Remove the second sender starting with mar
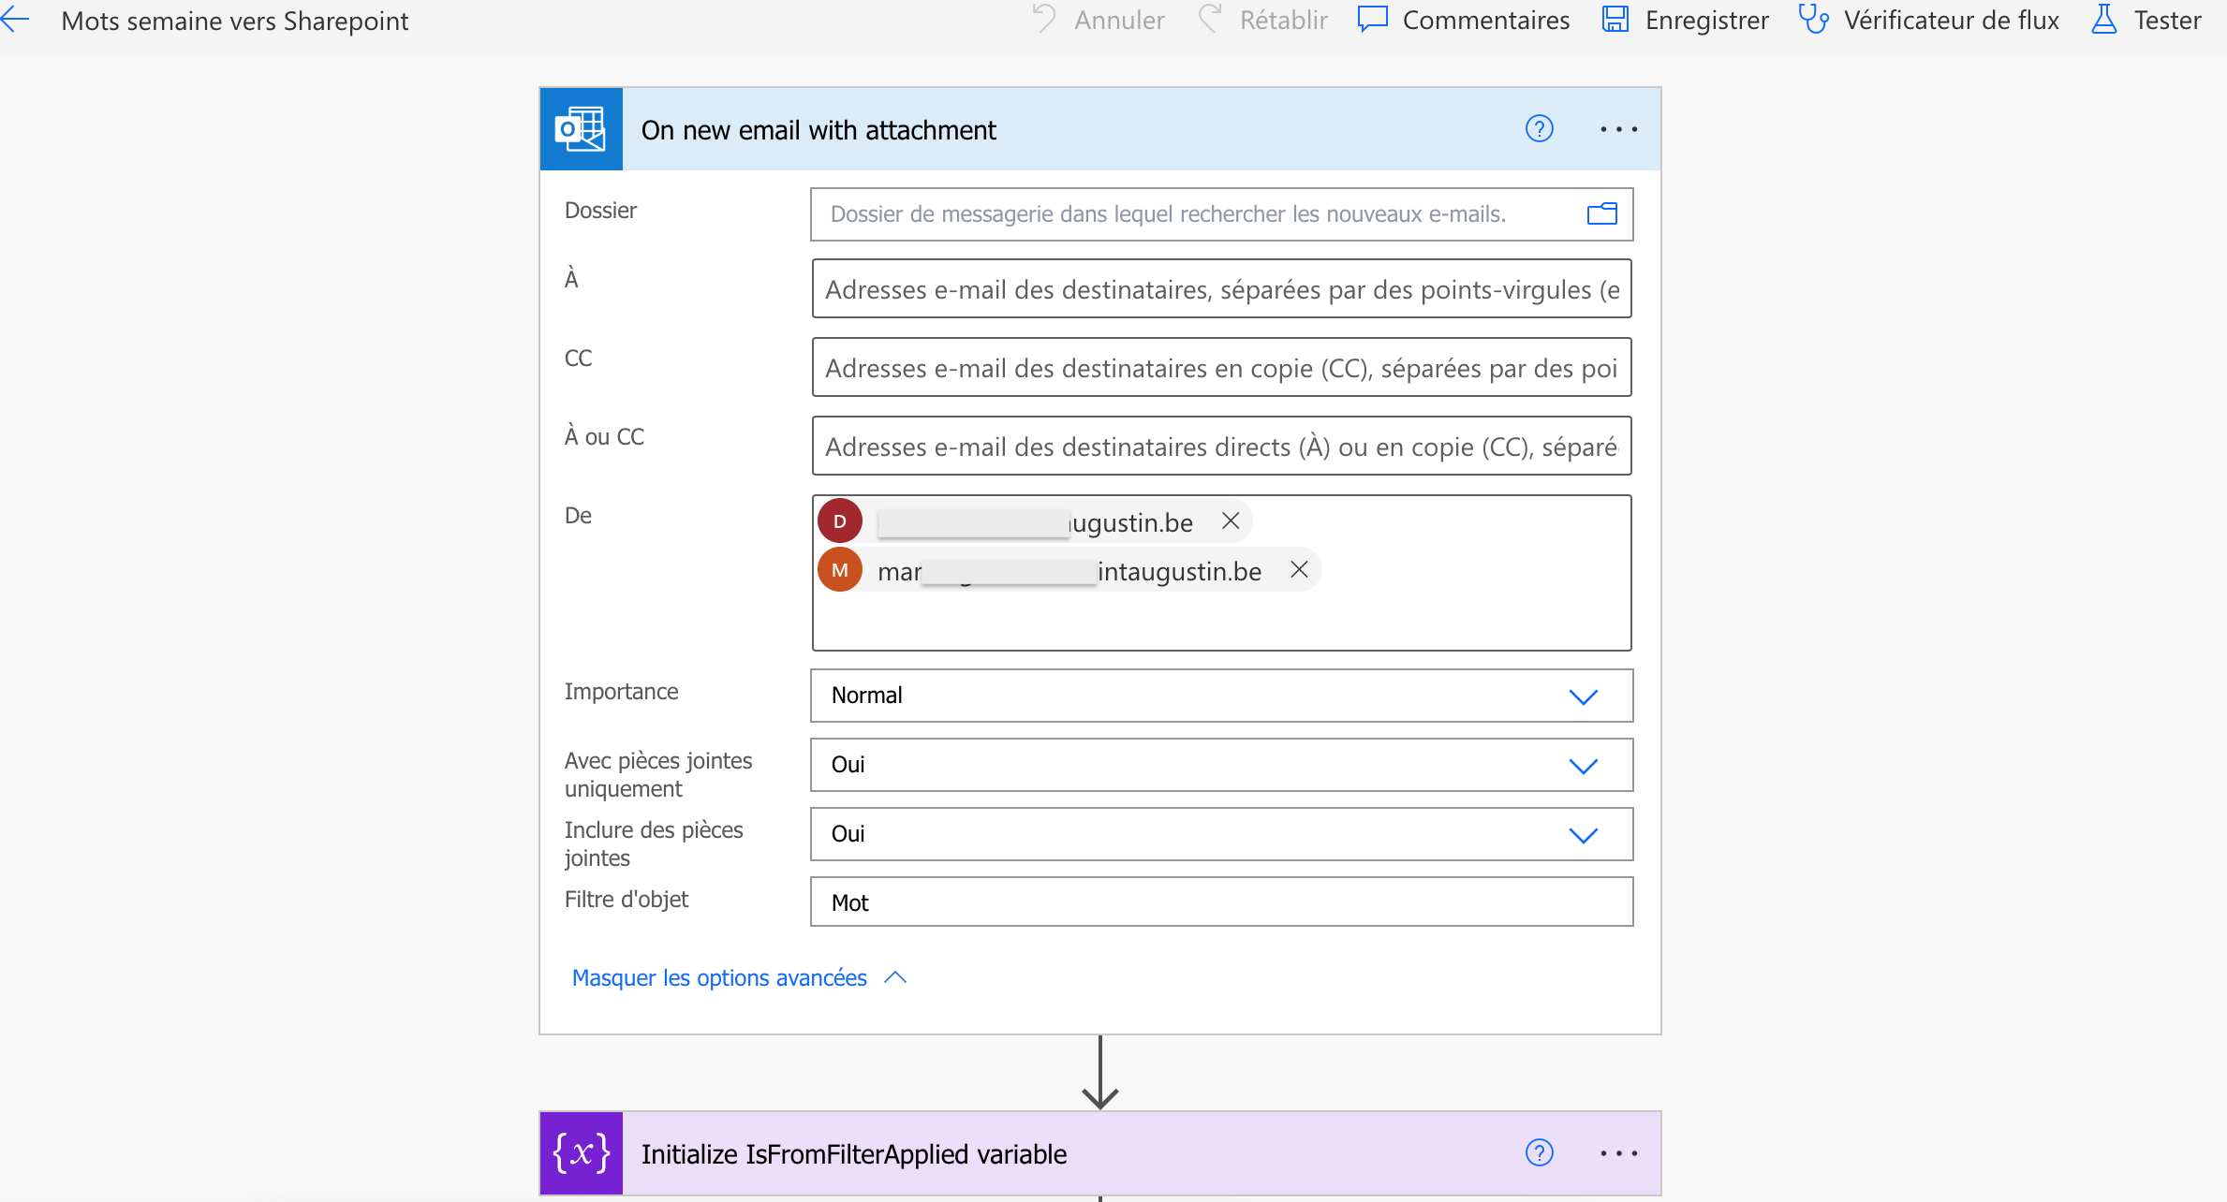This screenshot has width=2227, height=1202. pos(1299,569)
